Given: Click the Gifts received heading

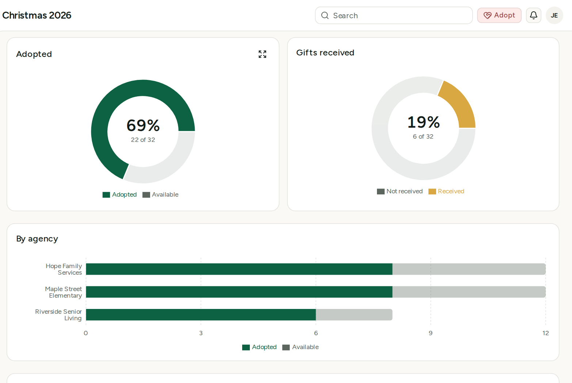Looking at the screenshot, I should [x=325, y=53].
